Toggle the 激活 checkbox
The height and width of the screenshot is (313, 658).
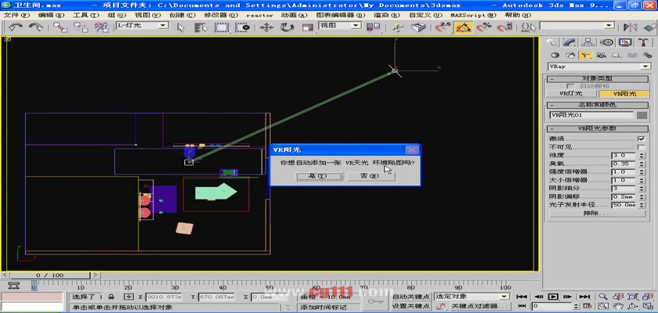point(641,139)
